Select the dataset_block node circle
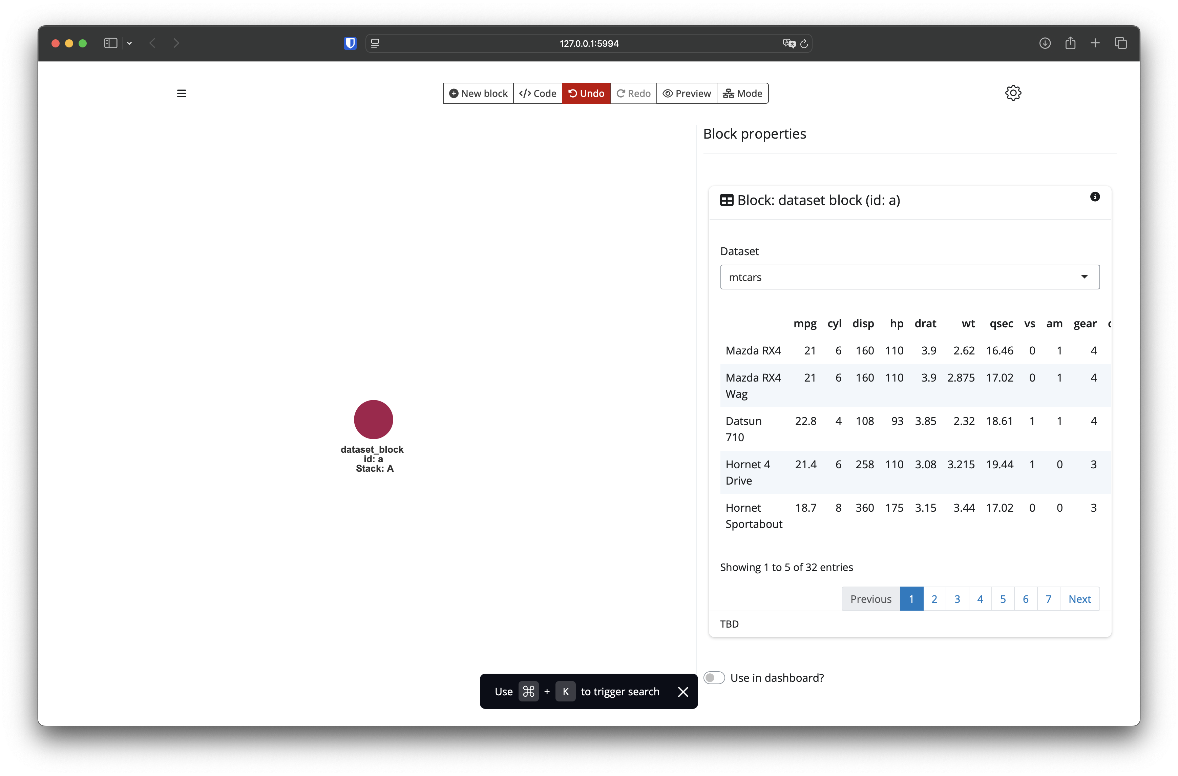This screenshot has width=1178, height=776. [373, 420]
